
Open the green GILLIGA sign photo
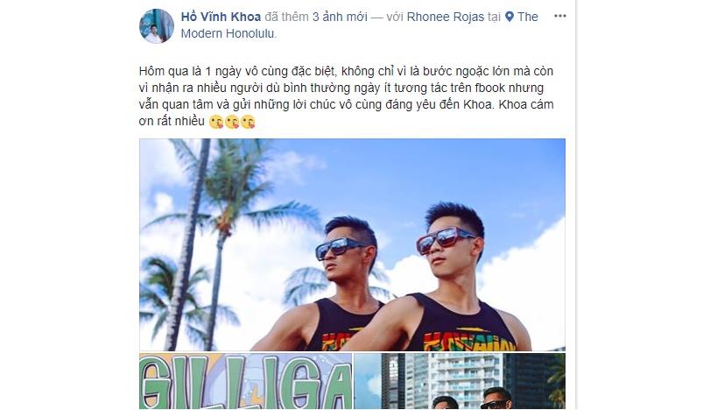click(x=245, y=381)
